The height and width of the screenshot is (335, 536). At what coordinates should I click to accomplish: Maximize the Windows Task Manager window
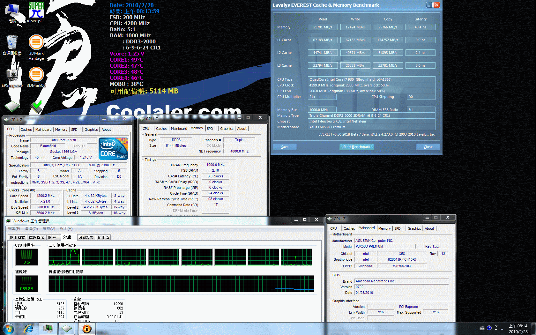pos(305,220)
